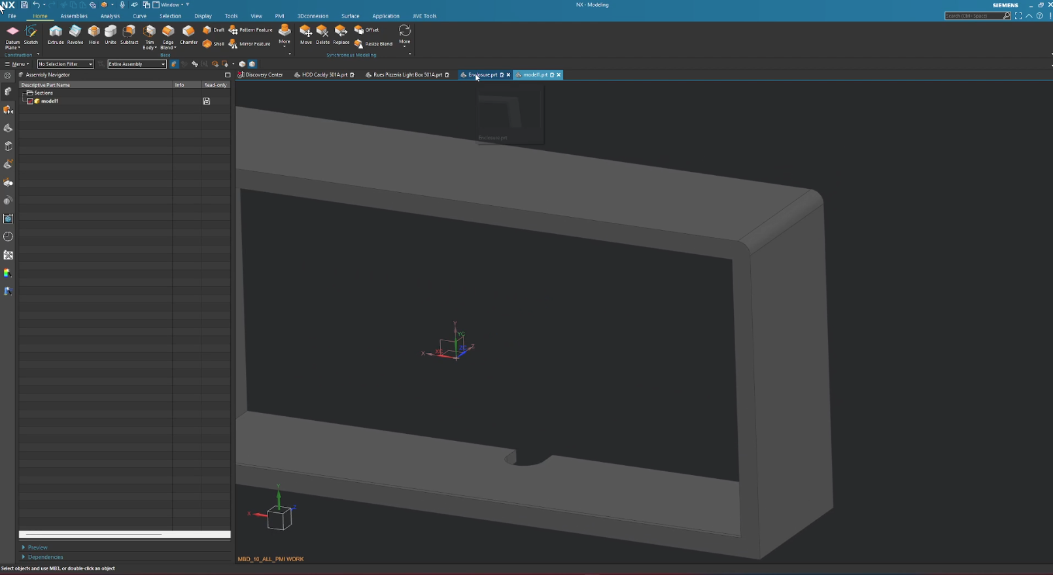Select the Resize Blend tool
This screenshot has height=575, width=1053.
click(373, 44)
